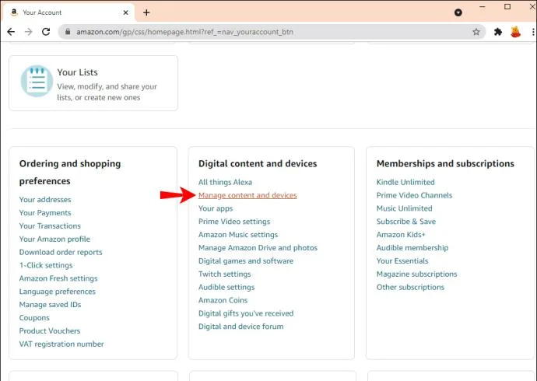Screen dimensions: 537x381
Task: Go back to the previous page
Action: pyautogui.click(x=11, y=32)
